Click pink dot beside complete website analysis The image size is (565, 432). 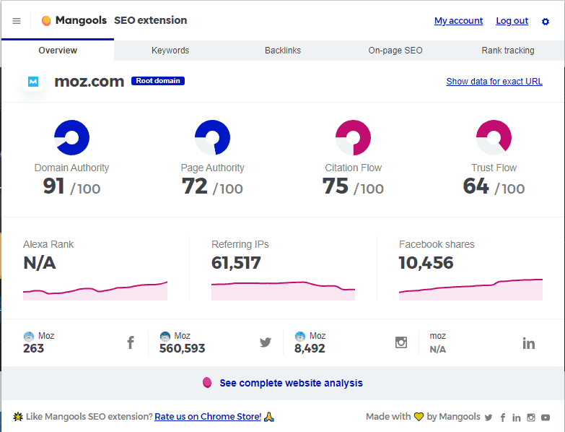[x=207, y=383]
